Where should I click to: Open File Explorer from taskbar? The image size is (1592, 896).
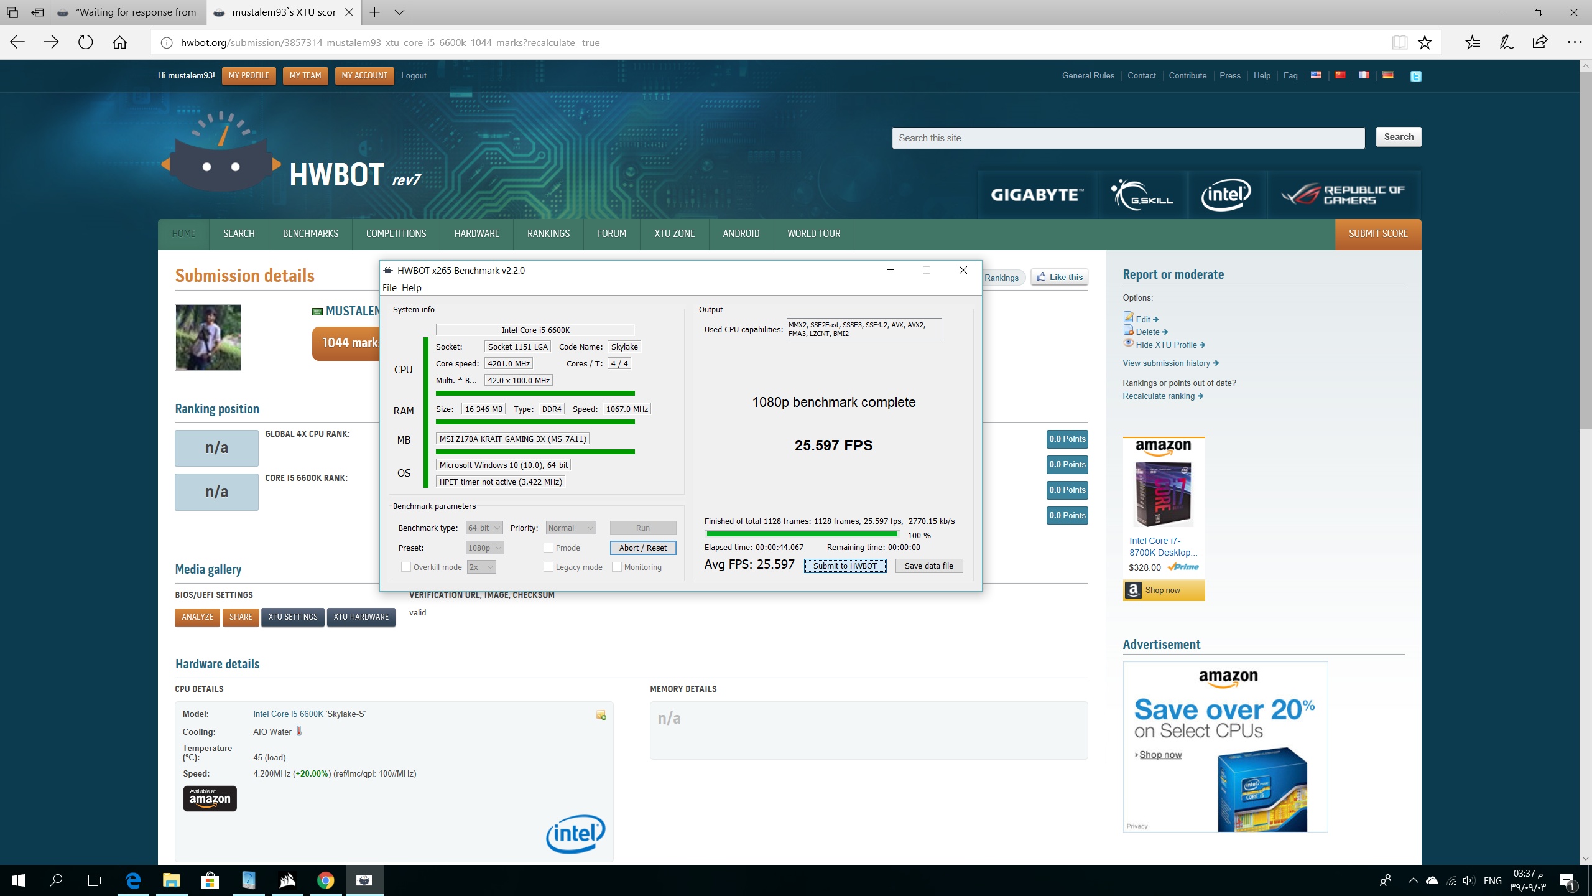(x=171, y=880)
